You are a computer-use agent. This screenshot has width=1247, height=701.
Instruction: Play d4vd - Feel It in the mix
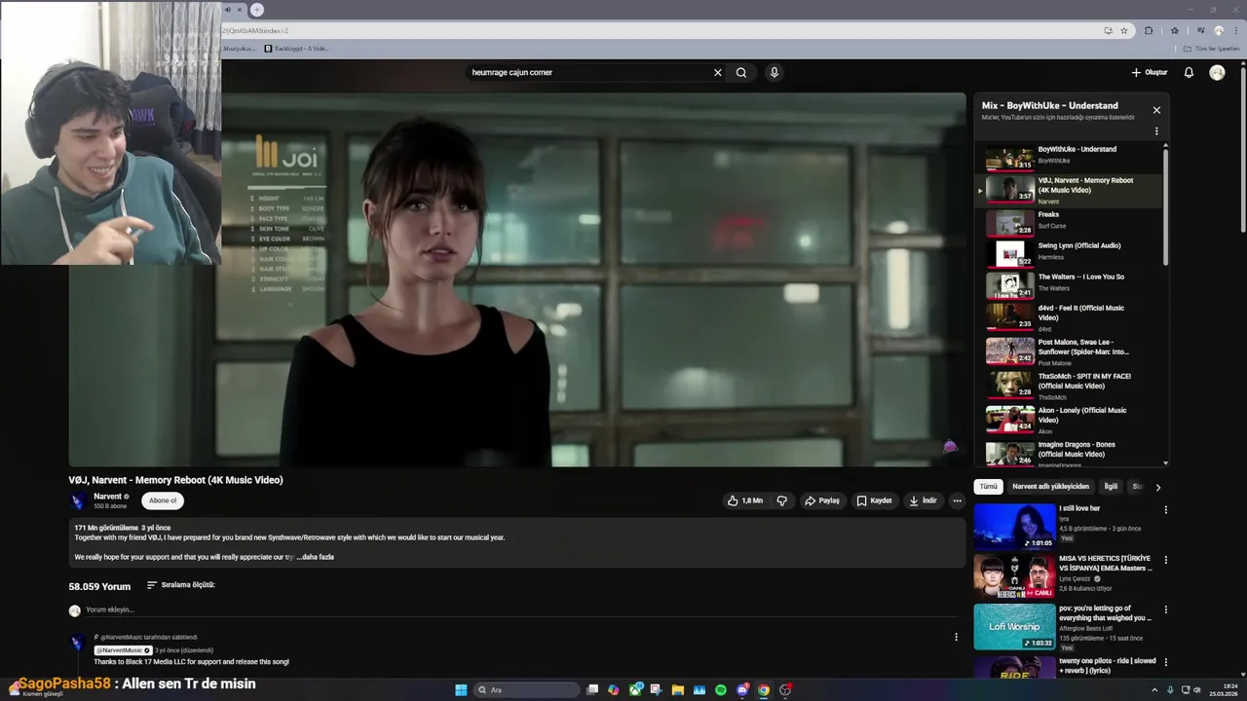[x=1069, y=317]
